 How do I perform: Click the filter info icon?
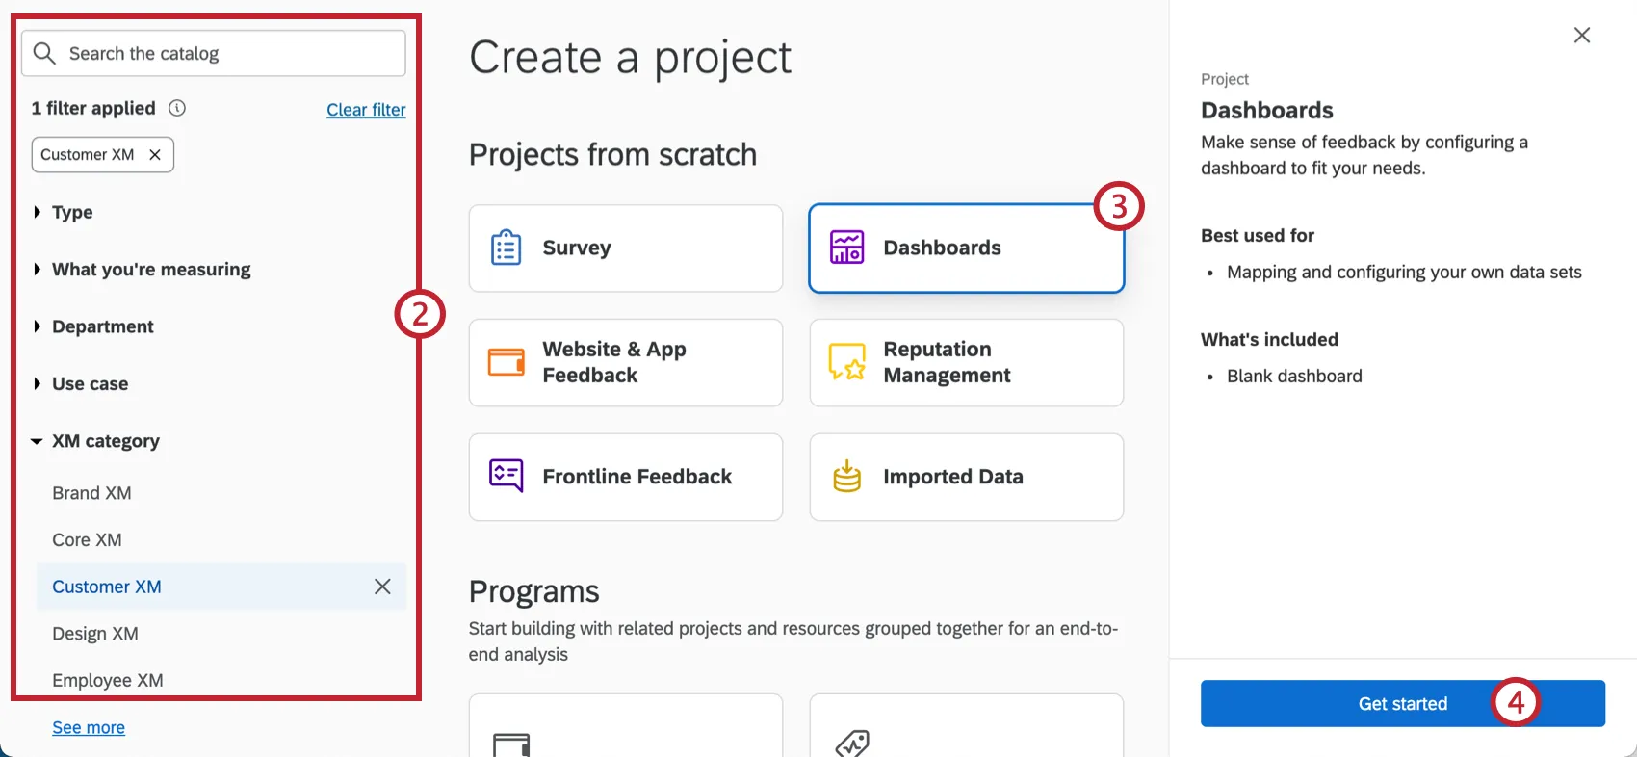(177, 108)
